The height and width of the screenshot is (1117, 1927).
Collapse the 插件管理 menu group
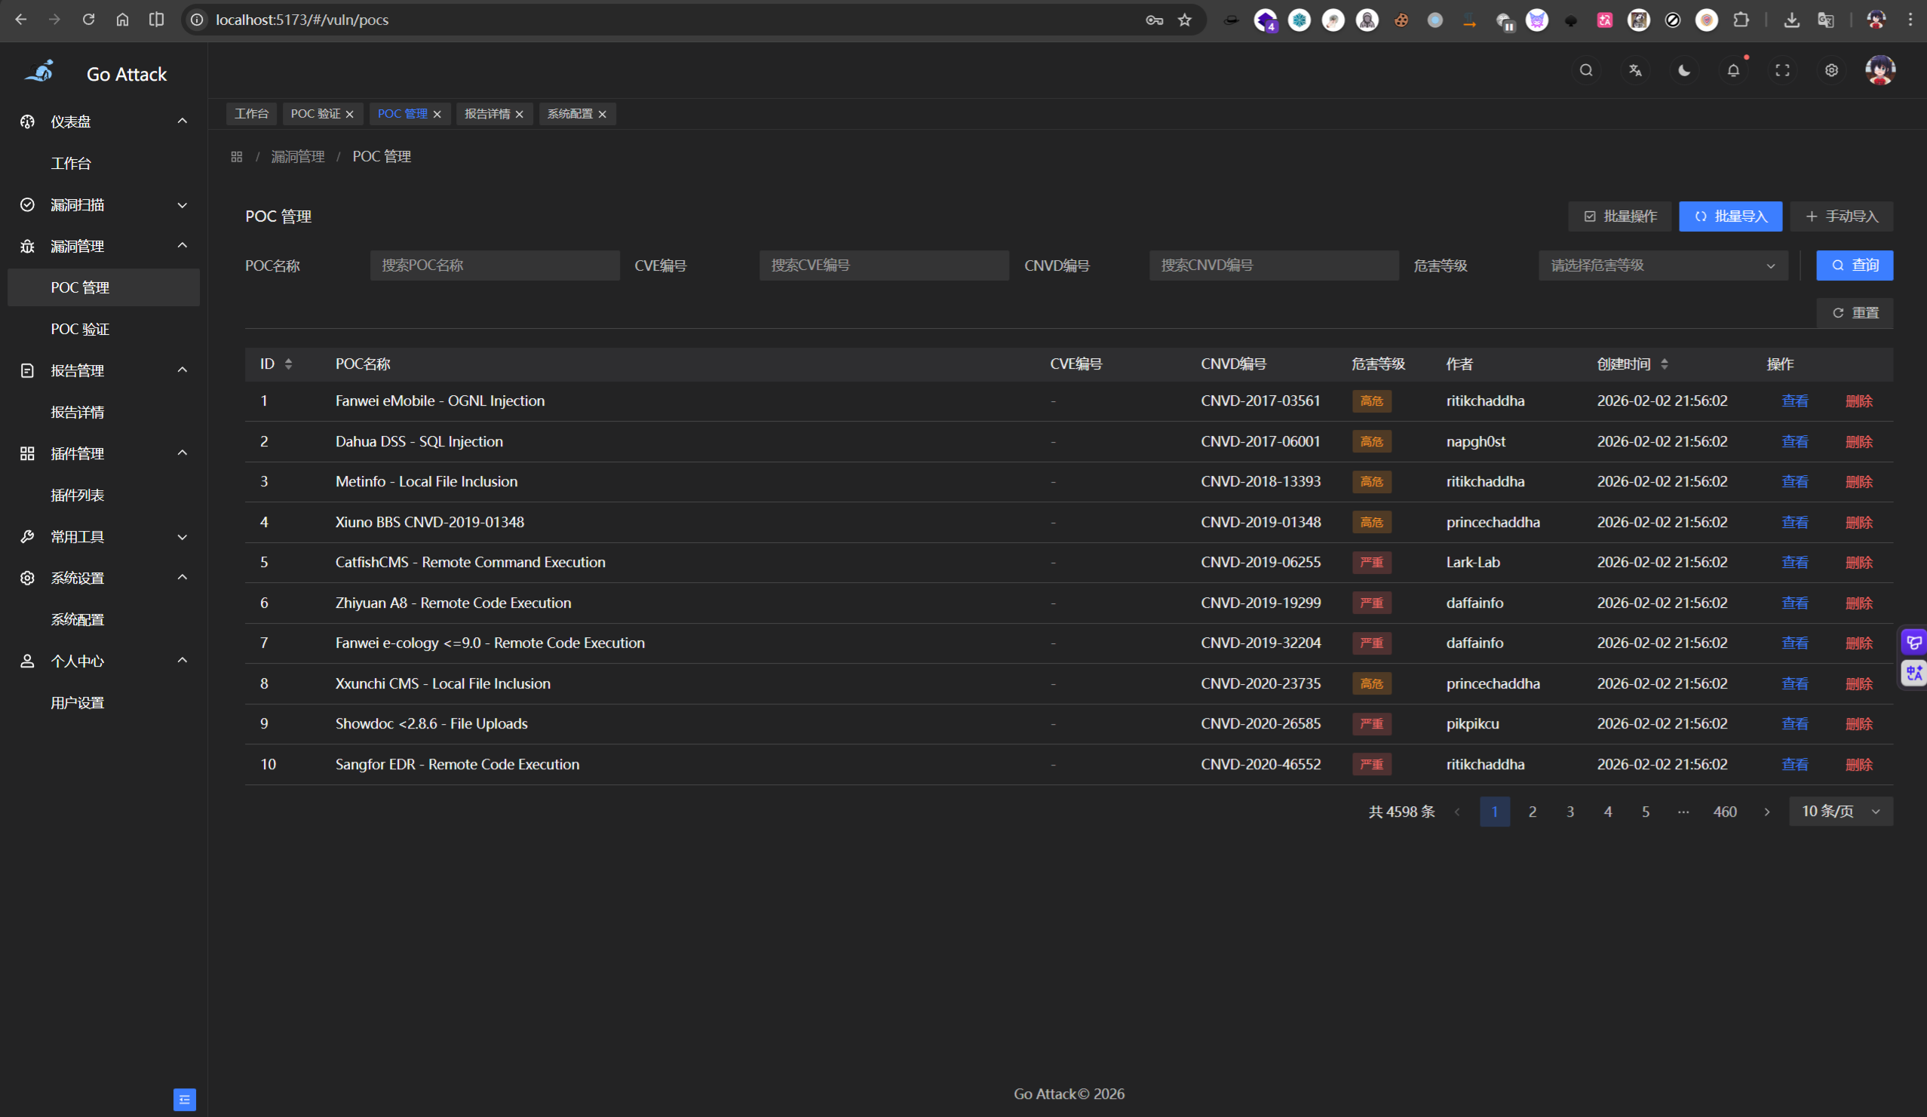click(x=103, y=453)
